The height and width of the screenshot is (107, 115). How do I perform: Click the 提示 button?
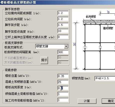pyautogui.click(x=44, y=60)
